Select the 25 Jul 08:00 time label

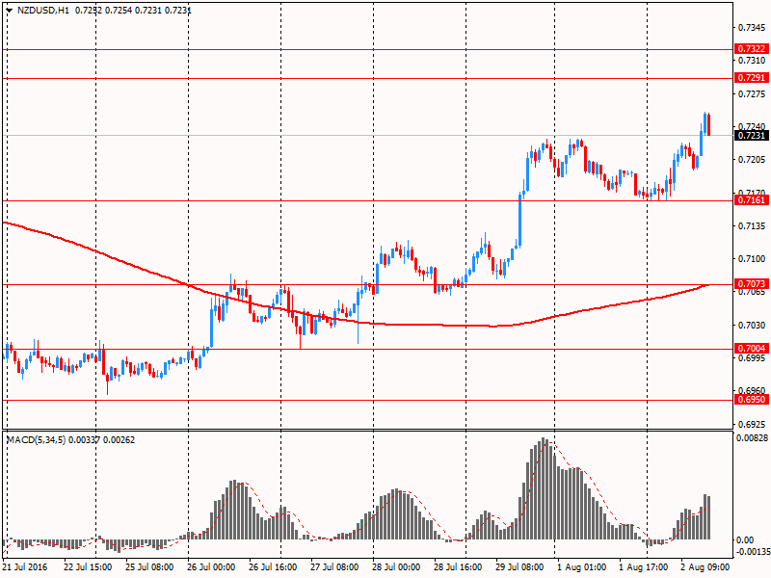pos(149,567)
